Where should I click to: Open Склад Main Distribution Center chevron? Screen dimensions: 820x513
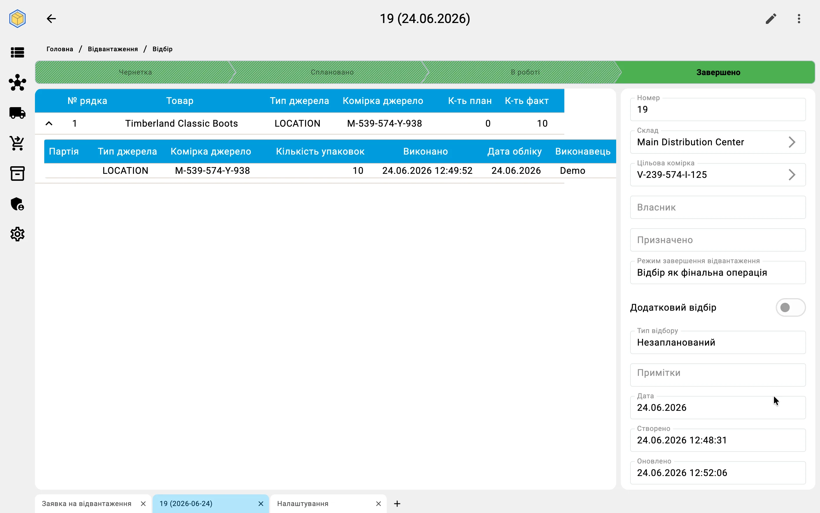(792, 142)
